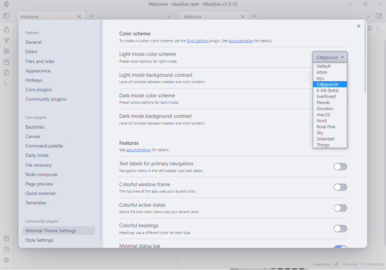Toggle Minimal status bar switch
This screenshot has height=270, width=386.
[x=340, y=247]
